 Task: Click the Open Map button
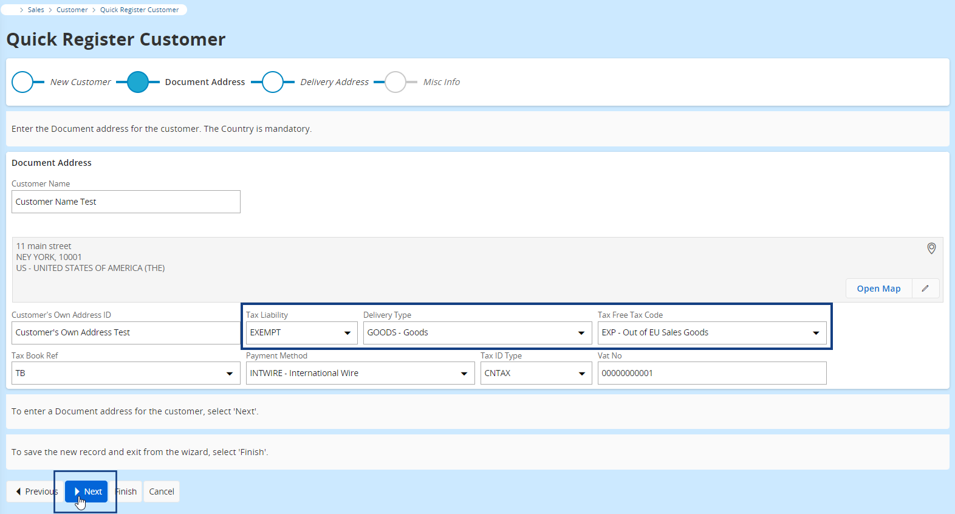(x=878, y=289)
